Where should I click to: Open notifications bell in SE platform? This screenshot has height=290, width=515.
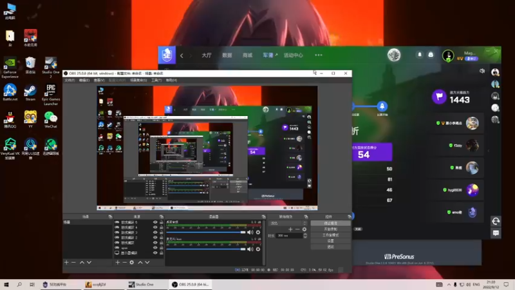click(420, 55)
